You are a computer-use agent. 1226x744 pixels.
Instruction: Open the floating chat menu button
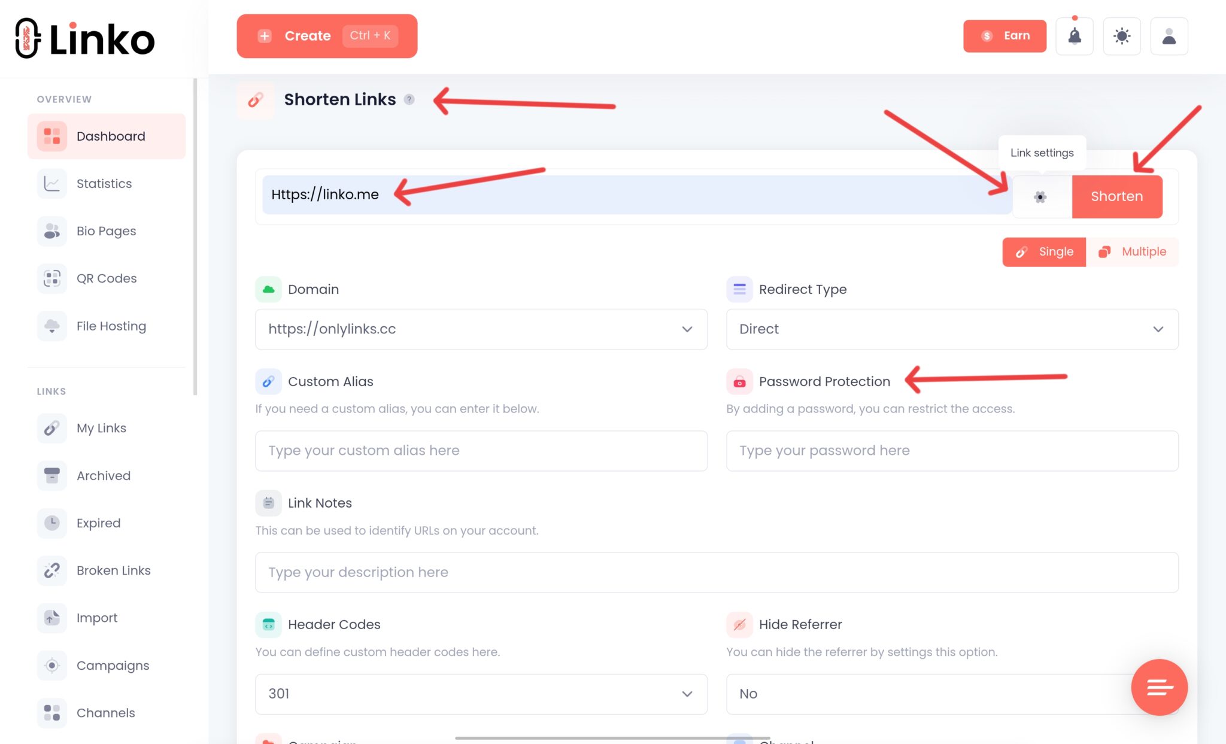tap(1159, 687)
